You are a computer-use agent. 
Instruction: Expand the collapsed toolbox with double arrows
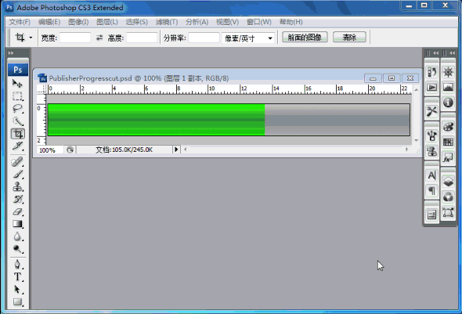point(11,53)
